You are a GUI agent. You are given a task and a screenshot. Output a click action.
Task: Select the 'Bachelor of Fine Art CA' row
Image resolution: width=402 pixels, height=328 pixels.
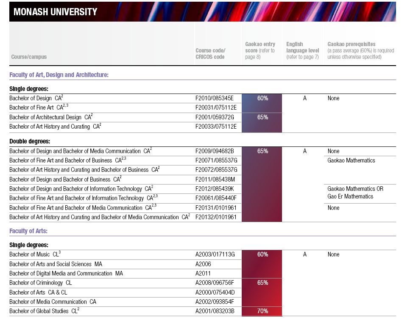click(39, 107)
